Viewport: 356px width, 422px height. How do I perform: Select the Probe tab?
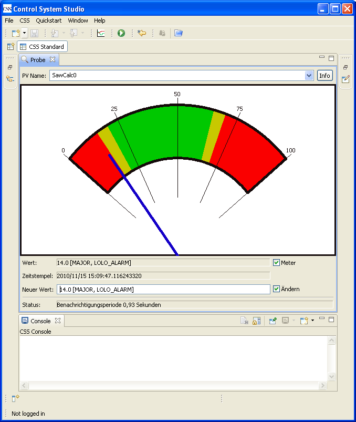click(x=38, y=60)
